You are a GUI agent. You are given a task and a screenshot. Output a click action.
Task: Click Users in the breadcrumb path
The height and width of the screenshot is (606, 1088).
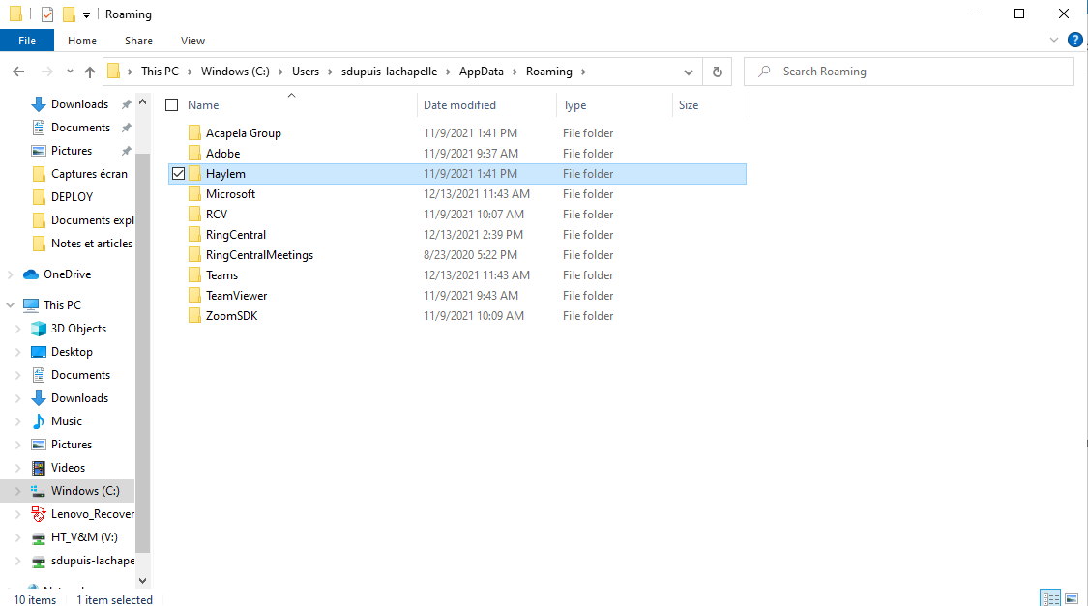(306, 72)
